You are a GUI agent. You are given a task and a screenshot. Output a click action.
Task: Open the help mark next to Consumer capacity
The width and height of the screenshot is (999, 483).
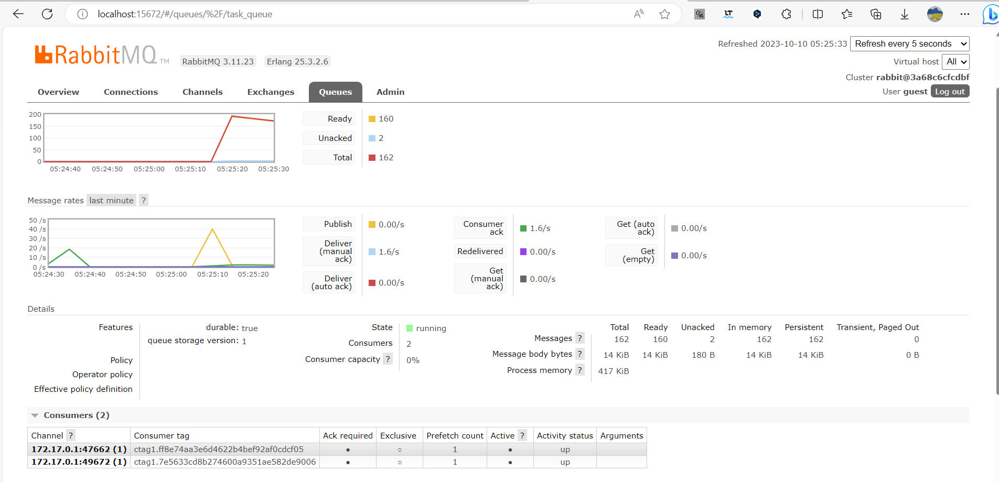[388, 359]
